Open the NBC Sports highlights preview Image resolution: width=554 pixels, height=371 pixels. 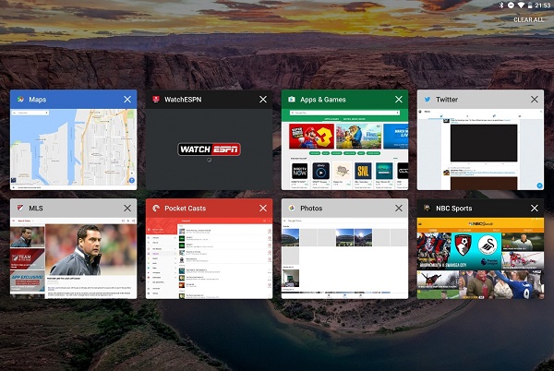pos(480,258)
